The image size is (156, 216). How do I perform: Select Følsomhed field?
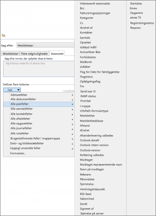[x=87, y=199]
